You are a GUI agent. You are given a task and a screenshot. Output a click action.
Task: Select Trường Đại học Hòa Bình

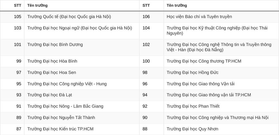tap(52, 61)
